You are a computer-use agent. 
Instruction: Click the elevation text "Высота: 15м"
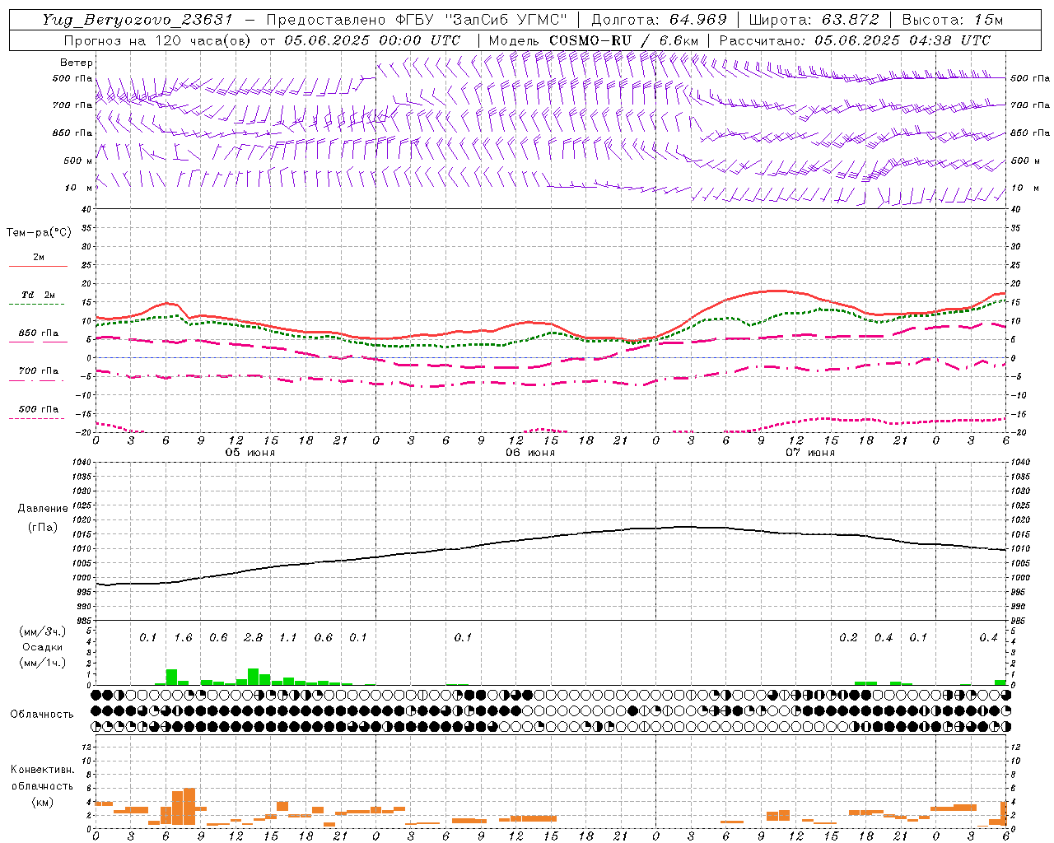pyautogui.click(x=953, y=20)
